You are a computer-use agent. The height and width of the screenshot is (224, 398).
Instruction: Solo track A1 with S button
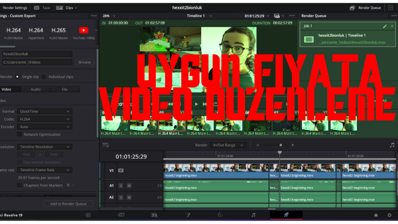[121, 186]
